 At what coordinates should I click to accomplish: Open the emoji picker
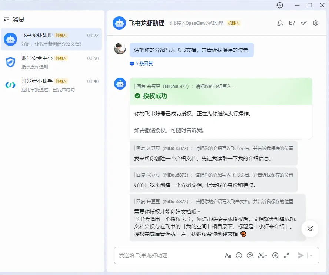point(239,255)
